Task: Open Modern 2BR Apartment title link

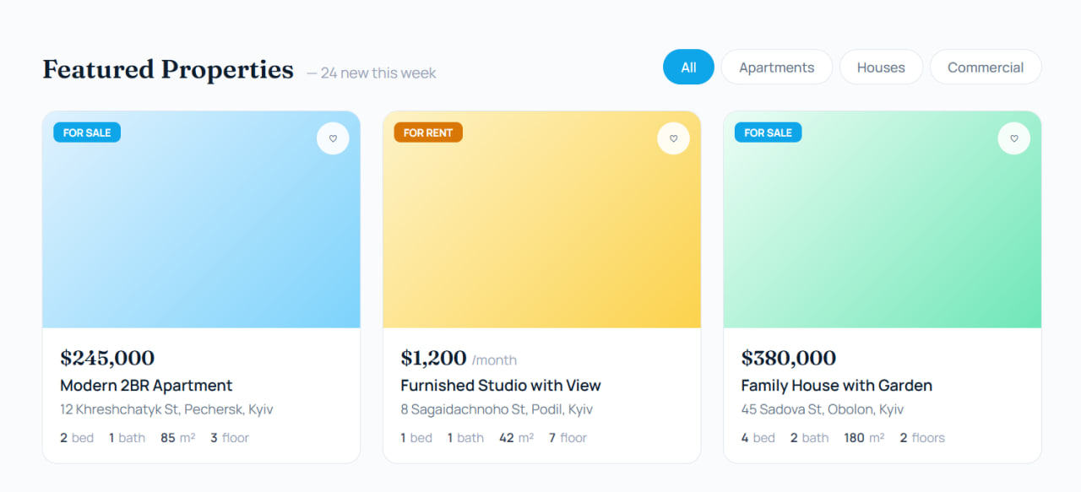Action: click(146, 386)
